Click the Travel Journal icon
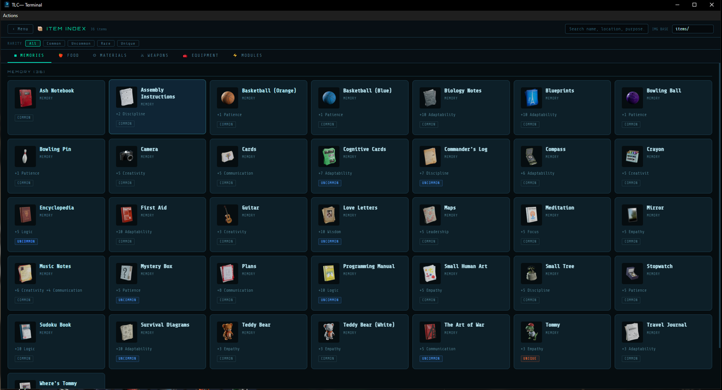The width and height of the screenshot is (722, 390). [632, 333]
